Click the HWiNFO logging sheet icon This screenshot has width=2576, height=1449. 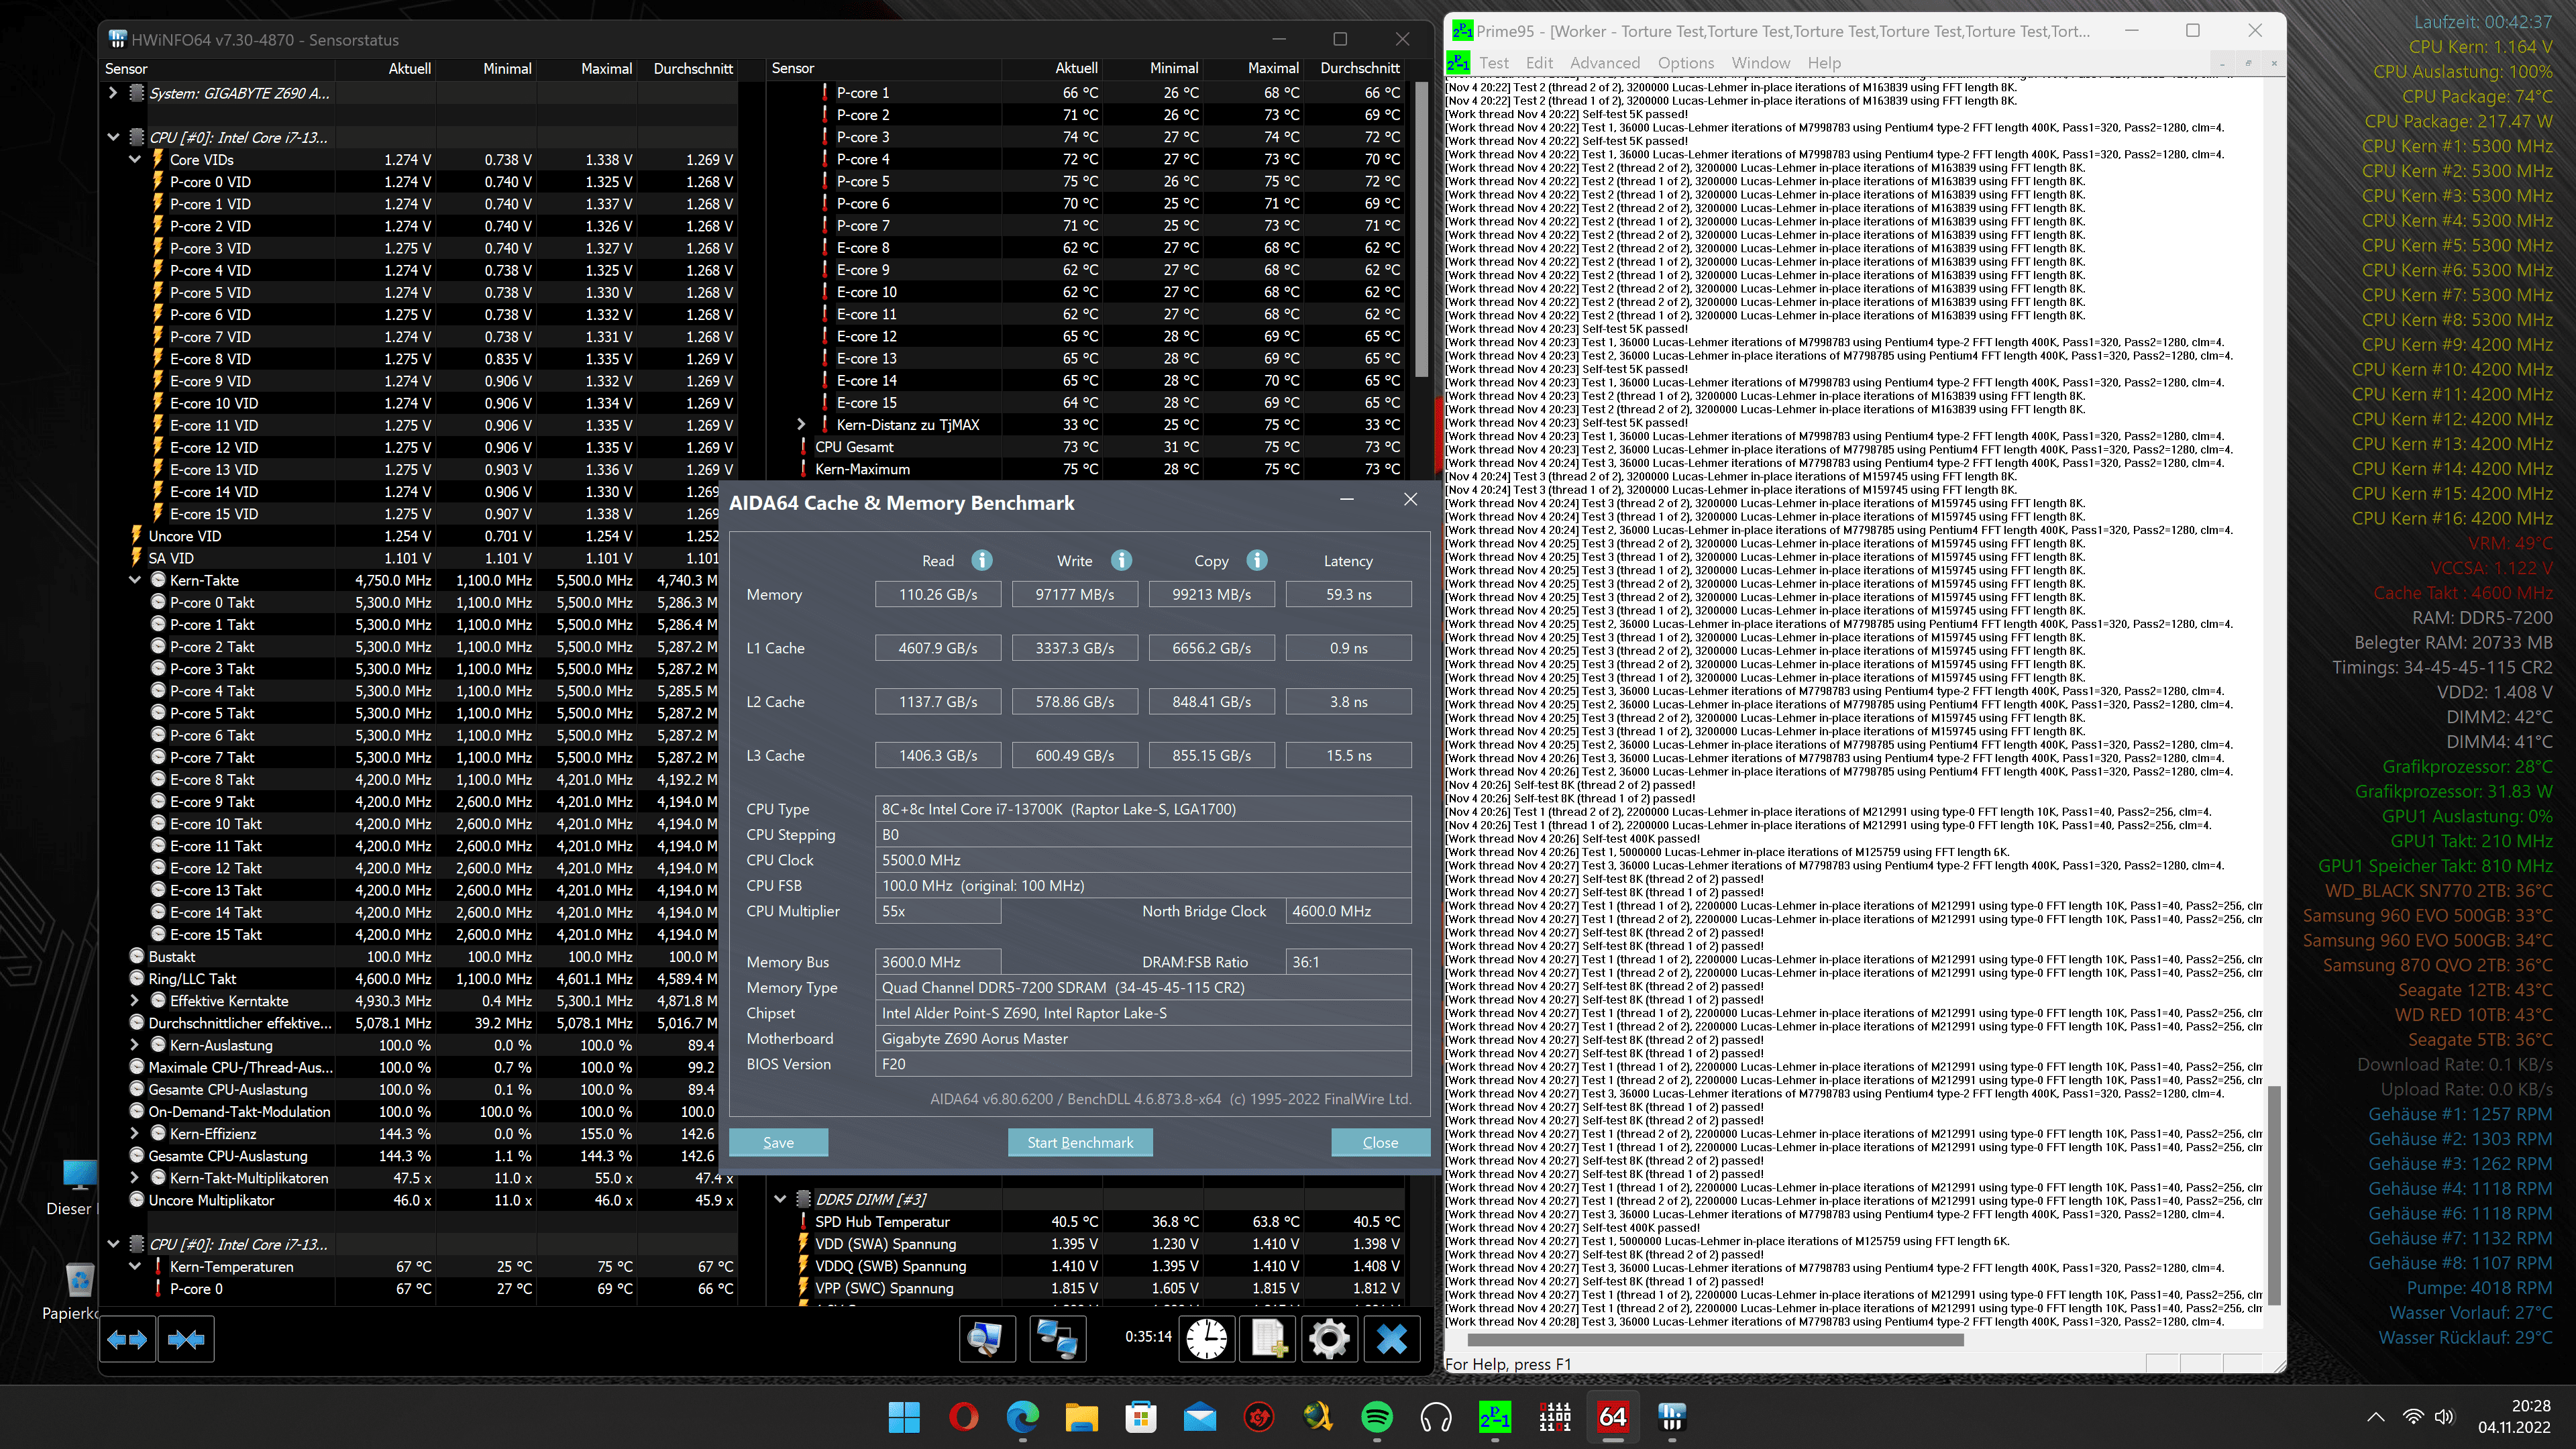tap(1268, 1338)
